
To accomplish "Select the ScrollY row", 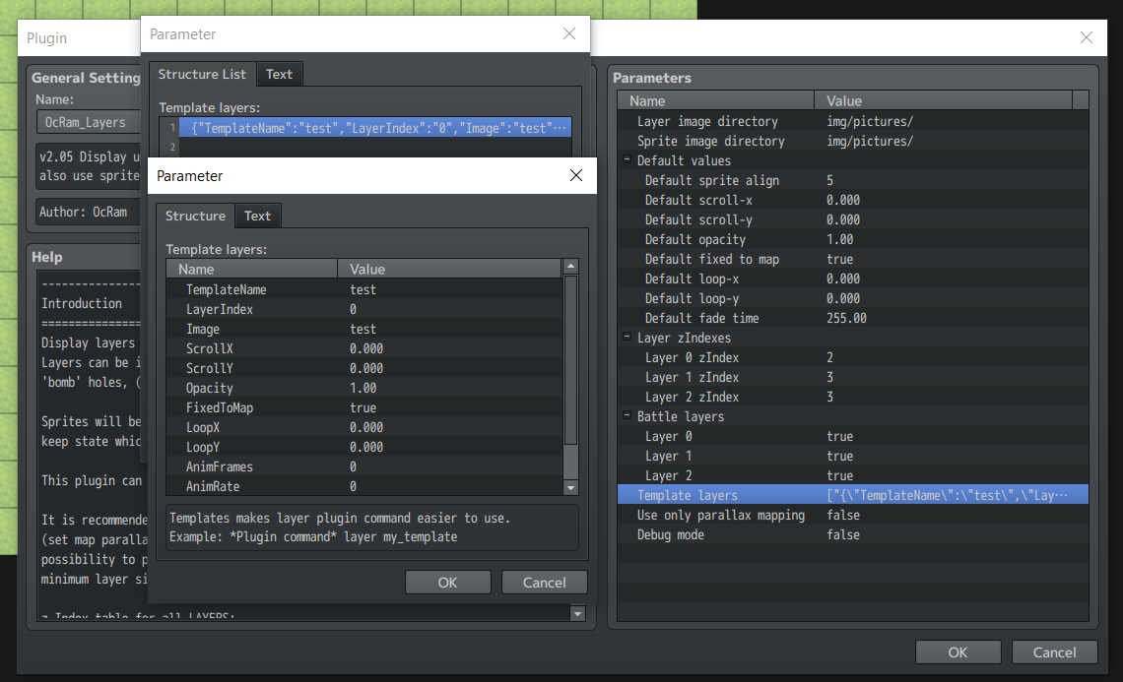I will point(363,368).
